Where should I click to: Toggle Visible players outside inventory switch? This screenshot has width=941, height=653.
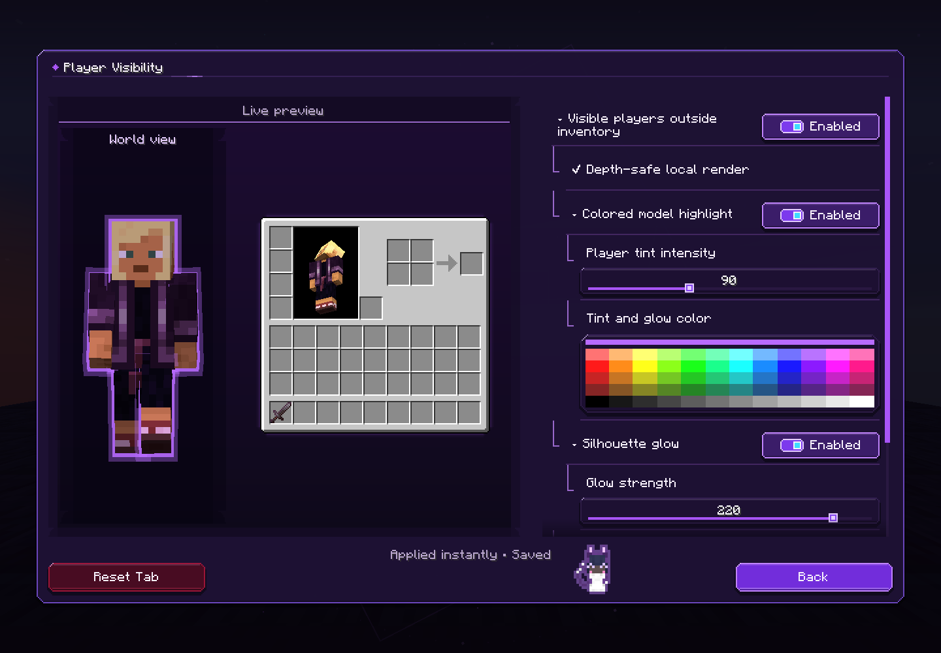(820, 127)
